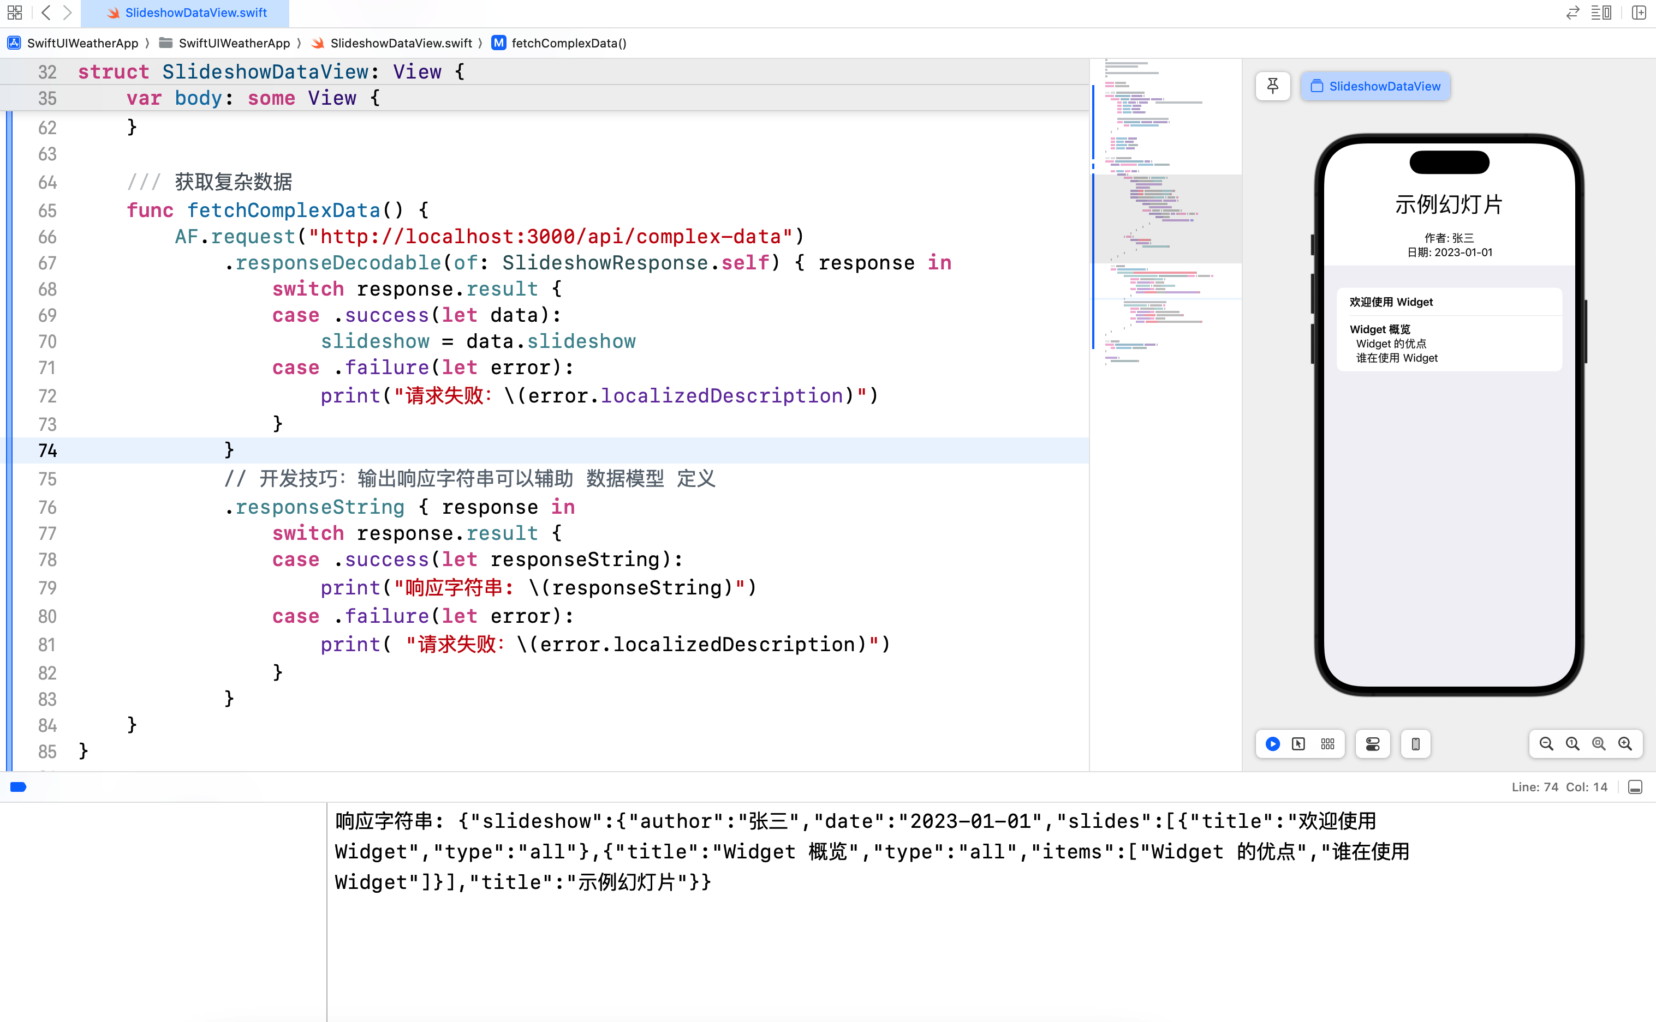Go forward in editor history
The width and height of the screenshot is (1656, 1022).
(x=67, y=12)
